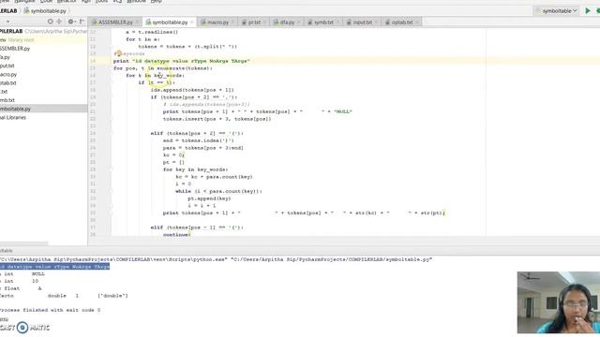Open the Navigate menu
The height and width of the screenshot is (337, 600).
(25, 2)
